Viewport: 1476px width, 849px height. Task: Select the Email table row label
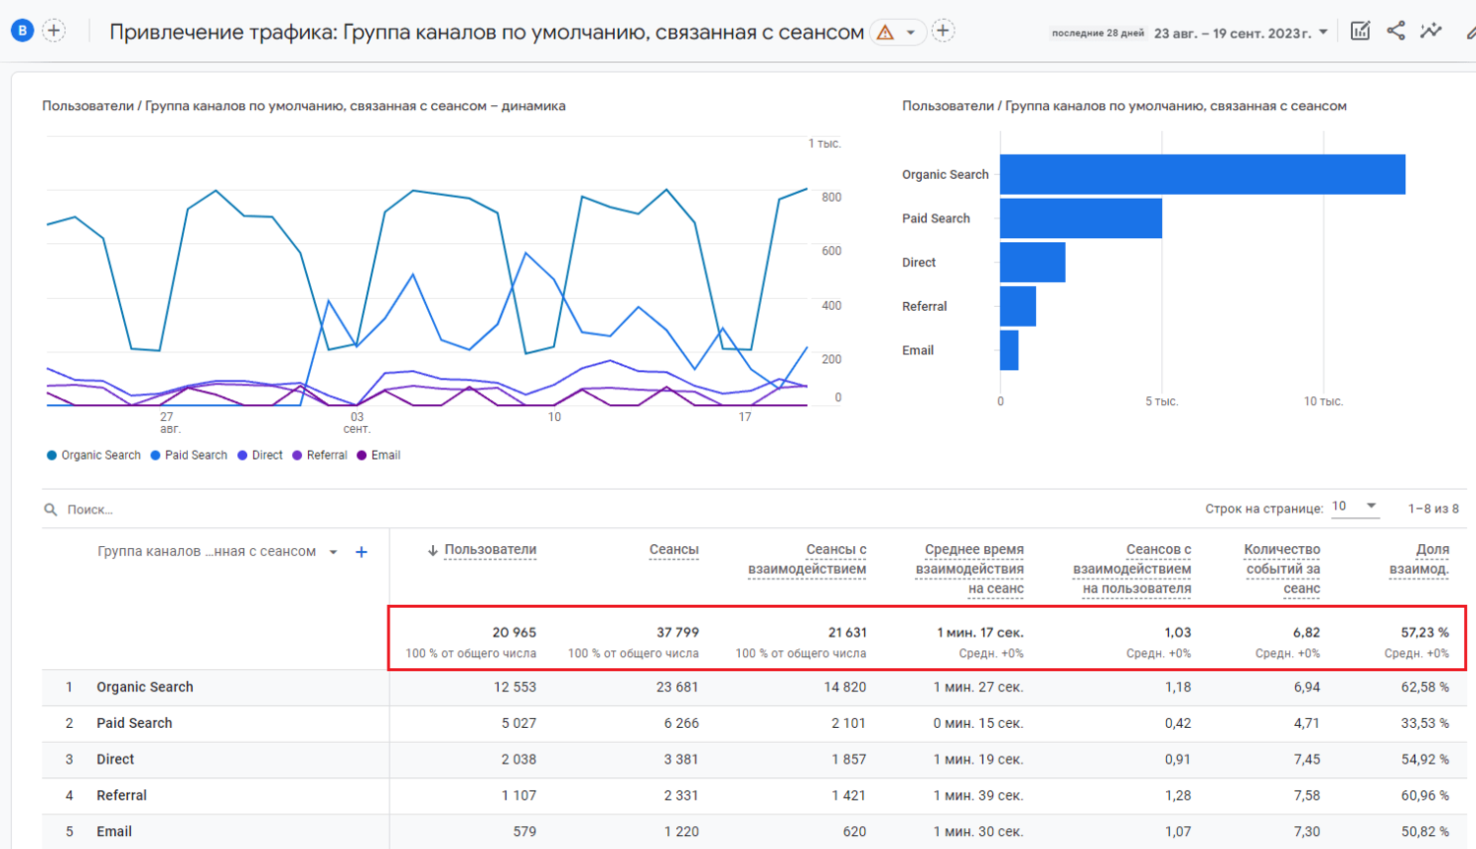pyautogui.click(x=114, y=832)
